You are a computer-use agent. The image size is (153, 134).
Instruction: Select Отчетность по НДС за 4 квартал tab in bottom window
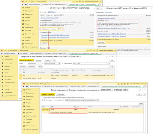pyautogui.click(x=56, y=87)
